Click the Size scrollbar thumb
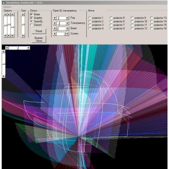The width and height of the screenshot is (169, 169). click(23, 25)
